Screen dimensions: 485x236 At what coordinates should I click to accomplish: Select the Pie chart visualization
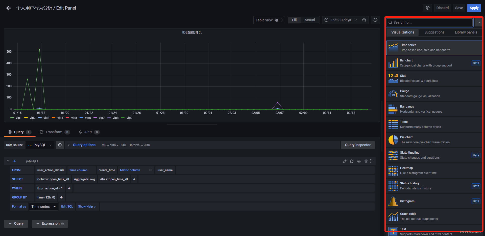(429, 140)
